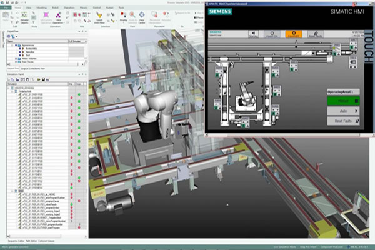Select Manual mode green button in HMI

(343, 101)
